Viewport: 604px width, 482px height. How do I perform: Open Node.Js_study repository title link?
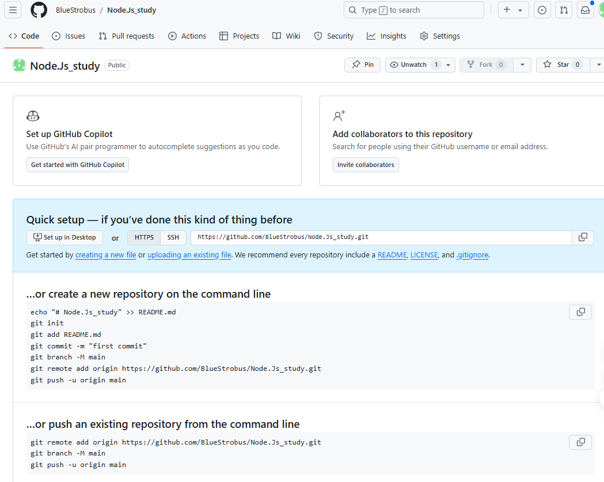pos(65,66)
